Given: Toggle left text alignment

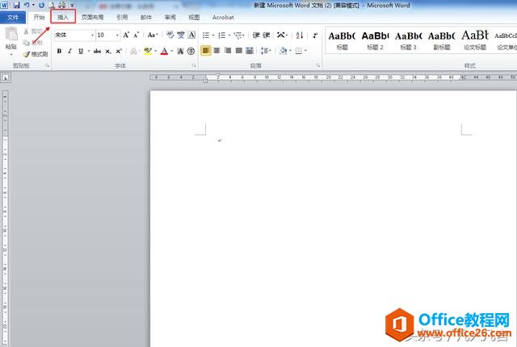Looking at the screenshot, I should [206, 51].
